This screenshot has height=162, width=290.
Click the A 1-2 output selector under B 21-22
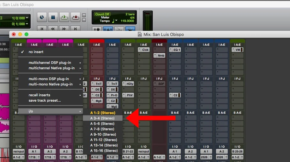click(126, 157)
